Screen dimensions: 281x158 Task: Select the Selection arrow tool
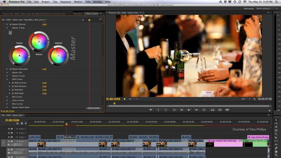click(276, 120)
